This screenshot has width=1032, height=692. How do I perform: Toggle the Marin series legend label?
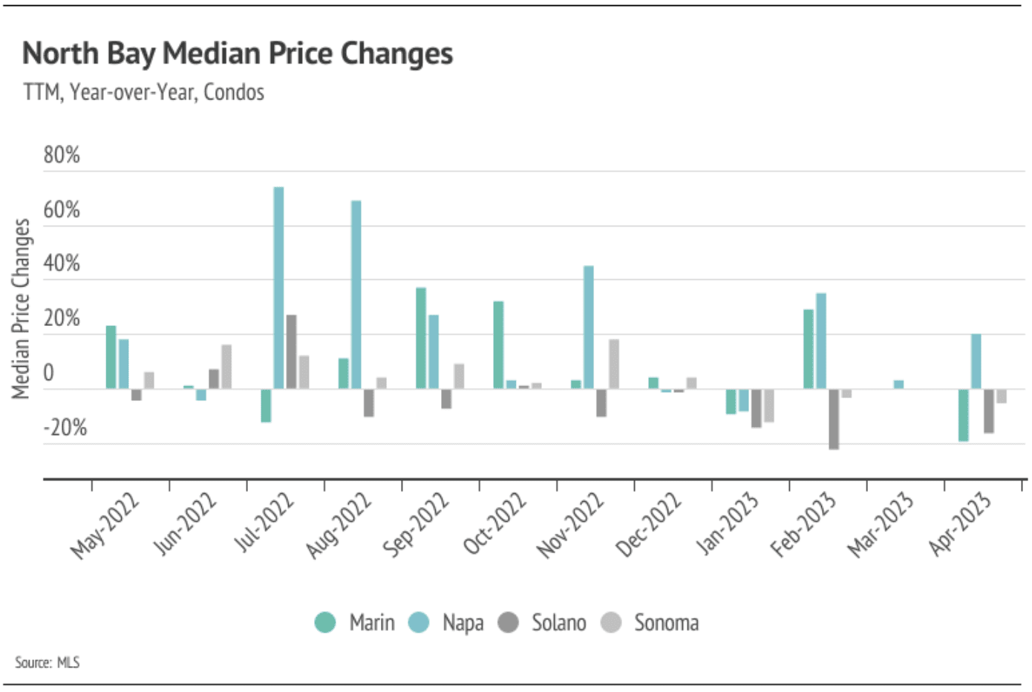372,622
